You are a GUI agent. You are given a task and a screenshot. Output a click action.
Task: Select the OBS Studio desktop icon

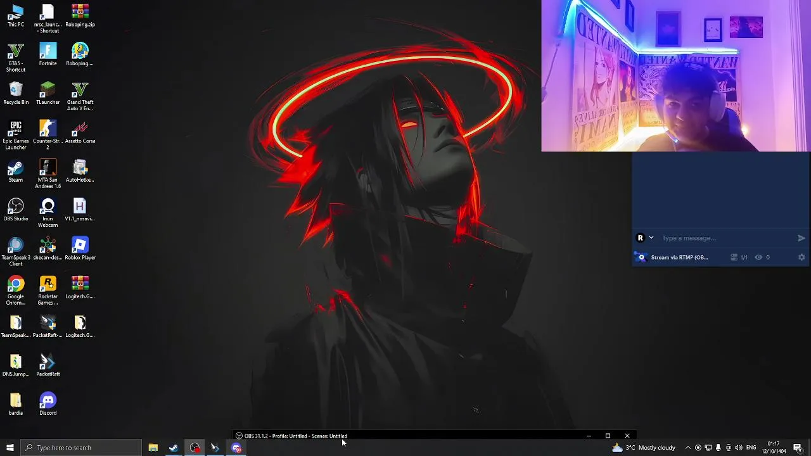[x=16, y=210]
